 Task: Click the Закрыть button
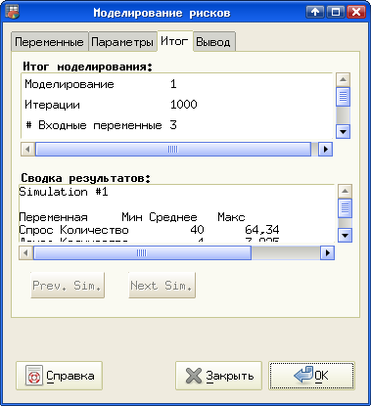click(x=218, y=376)
